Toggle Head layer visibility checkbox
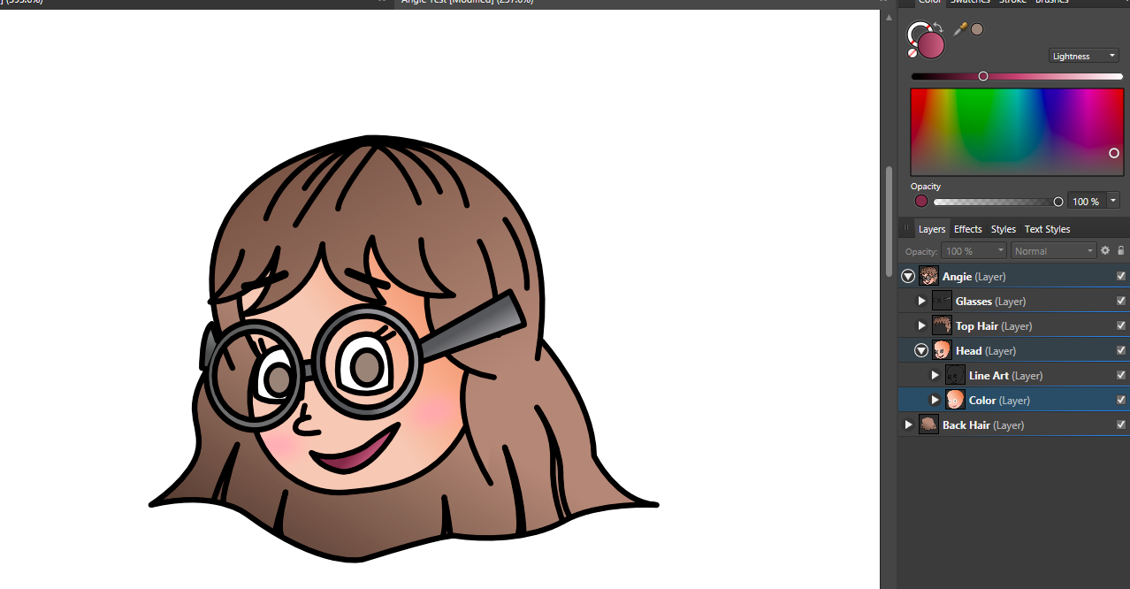This screenshot has height=589, width=1130. 1121,350
